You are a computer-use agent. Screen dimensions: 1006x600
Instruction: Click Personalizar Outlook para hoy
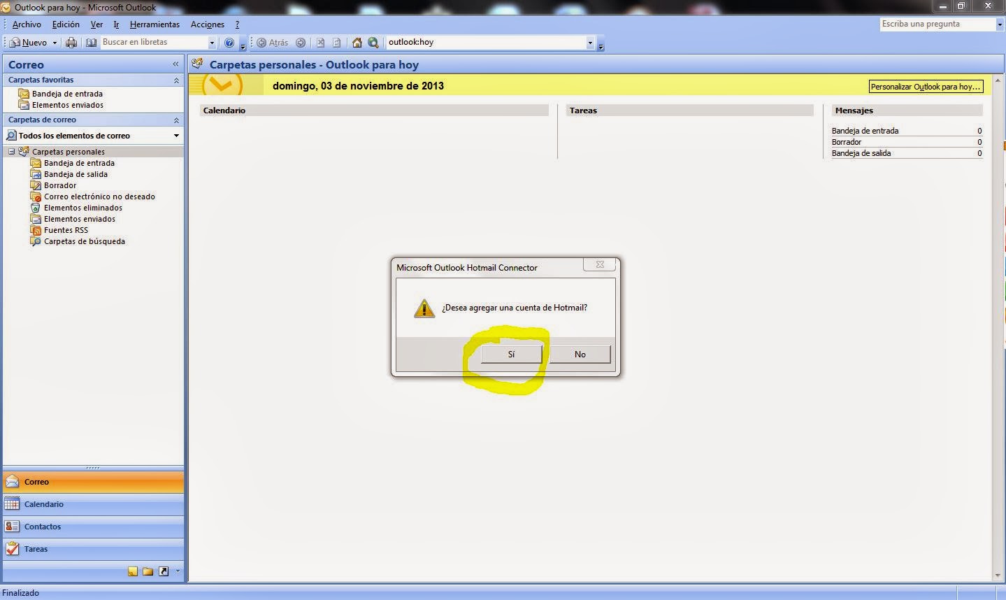[925, 86]
